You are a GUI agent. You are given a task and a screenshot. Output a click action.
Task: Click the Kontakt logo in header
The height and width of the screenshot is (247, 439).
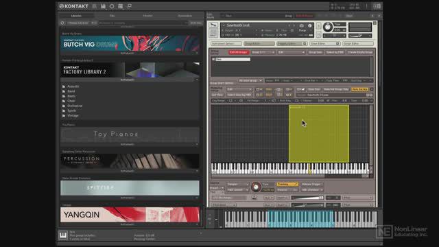click(73, 6)
